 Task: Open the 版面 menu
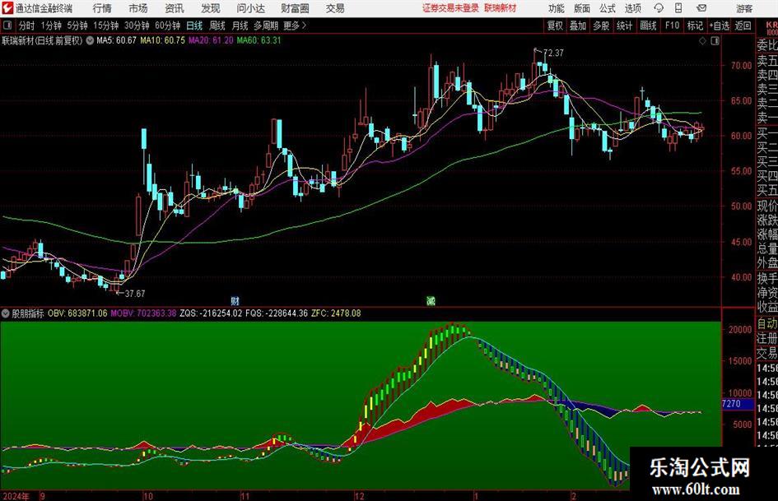tap(581, 8)
